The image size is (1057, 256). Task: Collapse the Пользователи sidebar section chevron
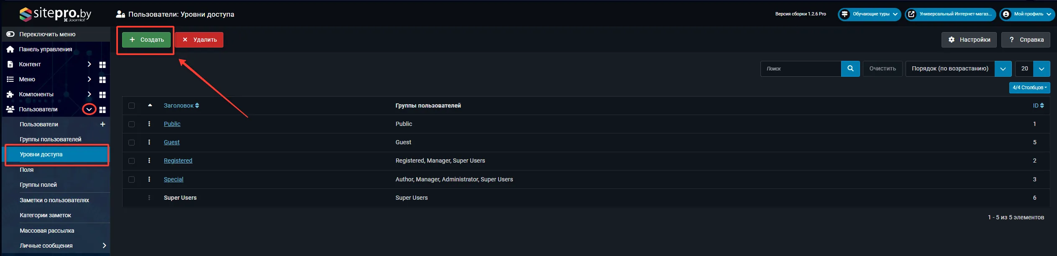(89, 110)
